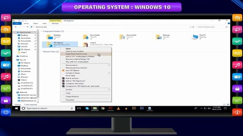The height and width of the screenshot is (136, 243).
Task: Open File Explorer help question icon
Action: [x=229, y=23]
